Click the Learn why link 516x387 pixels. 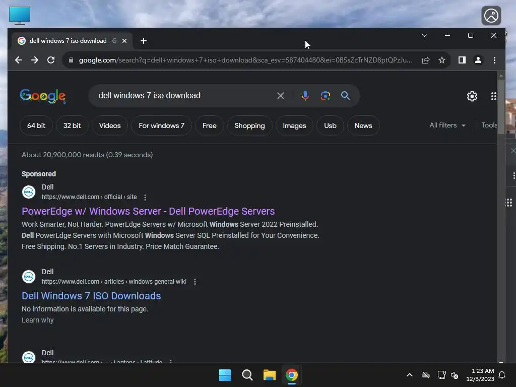tap(37, 320)
